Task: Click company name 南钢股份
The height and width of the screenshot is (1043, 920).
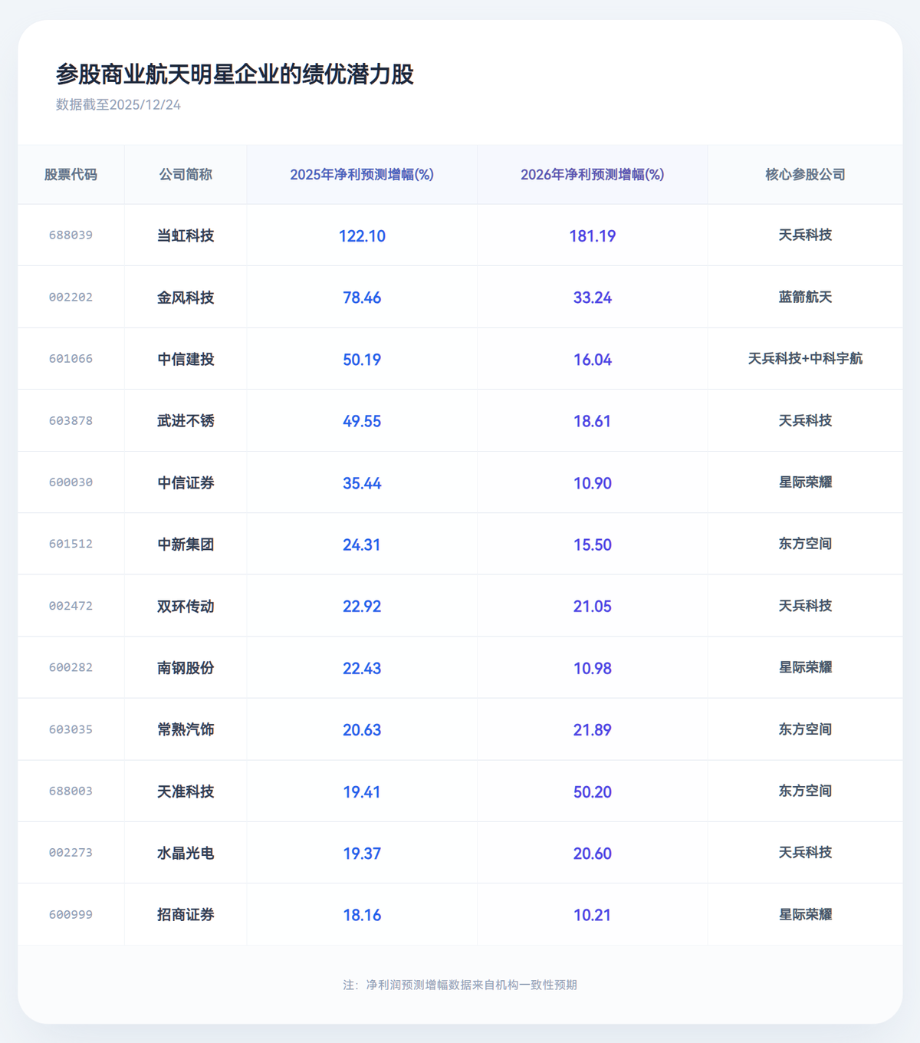Action: point(186,668)
